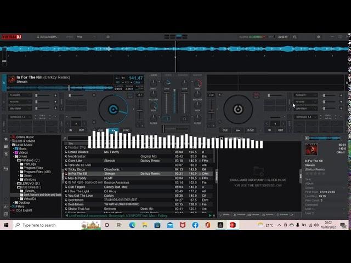Toggle right deck Reverb effect plus button

(341, 102)
